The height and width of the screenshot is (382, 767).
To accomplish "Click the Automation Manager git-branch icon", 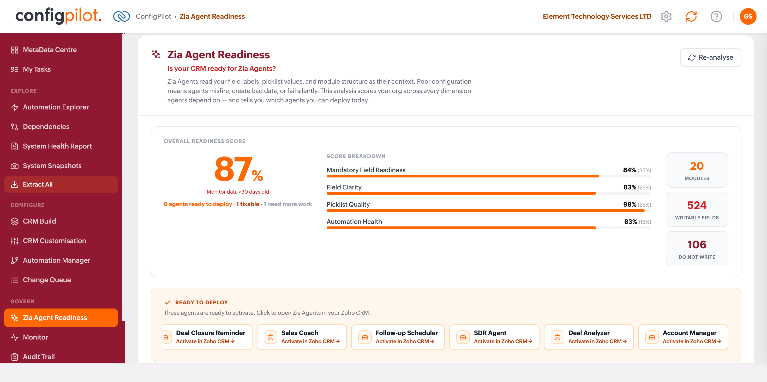I will [14, 260].
